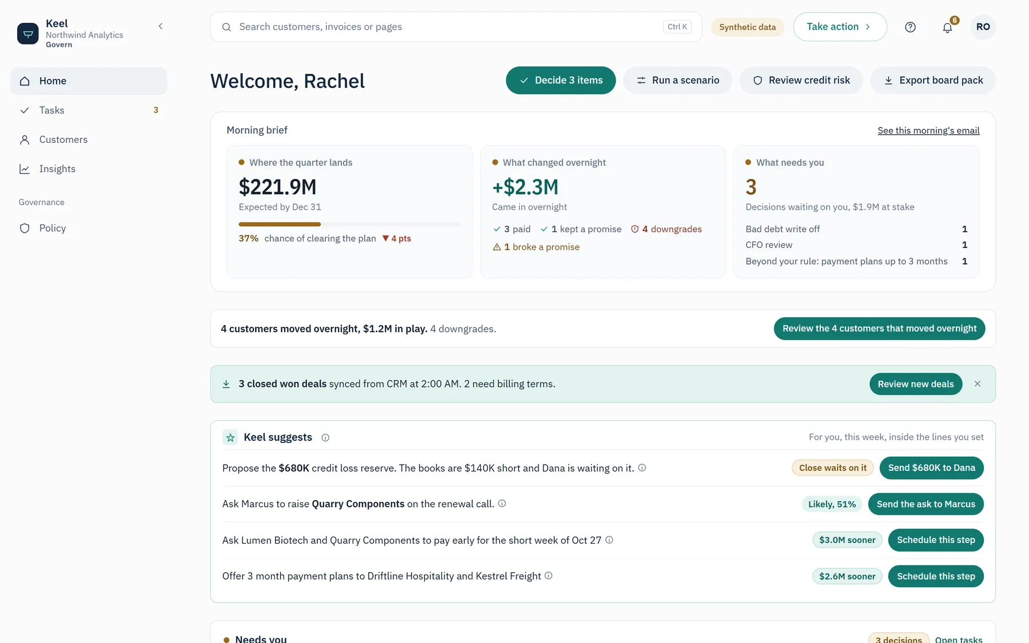
Task: Focus the search customers field
Action: pos(456,27)
